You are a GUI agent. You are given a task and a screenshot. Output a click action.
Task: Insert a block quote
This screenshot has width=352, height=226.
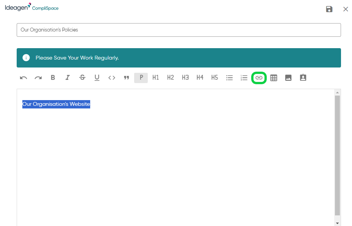127,78
